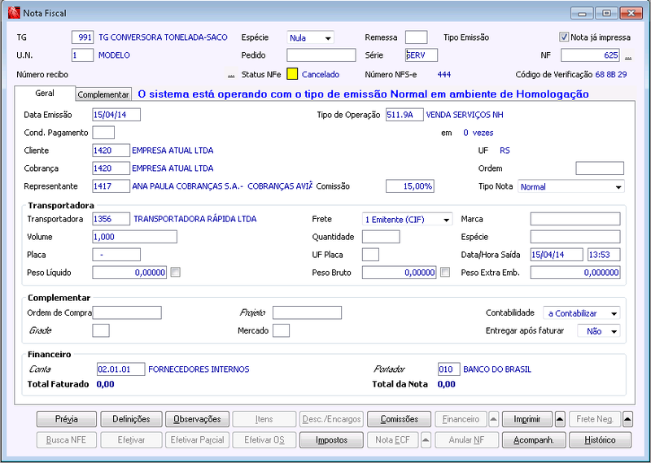
Task: Click the Cobrança code field 1420
Action: [x=111, y=168]
